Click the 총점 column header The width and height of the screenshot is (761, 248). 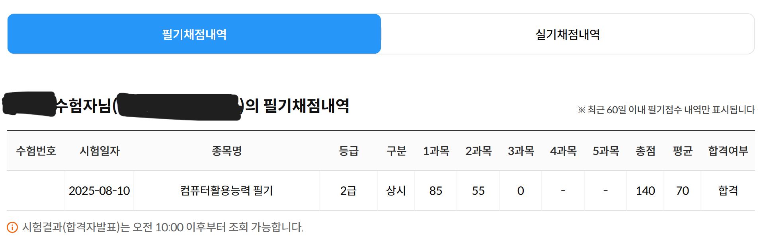tap(645, 151)
